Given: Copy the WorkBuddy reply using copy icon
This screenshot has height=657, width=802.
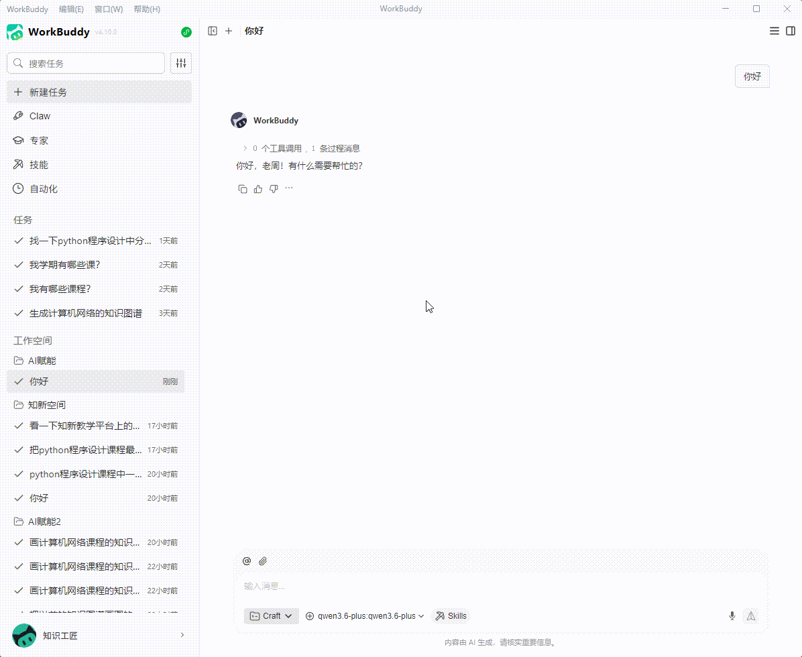Looking at the screenshot, I should (x=242, y=188).
